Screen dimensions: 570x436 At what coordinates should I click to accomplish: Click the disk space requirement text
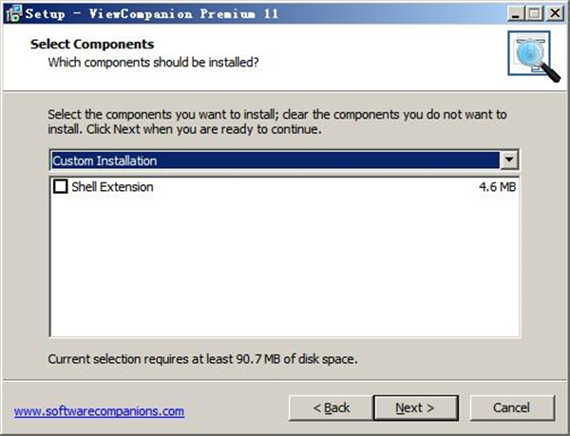click(x=202, y=359)
